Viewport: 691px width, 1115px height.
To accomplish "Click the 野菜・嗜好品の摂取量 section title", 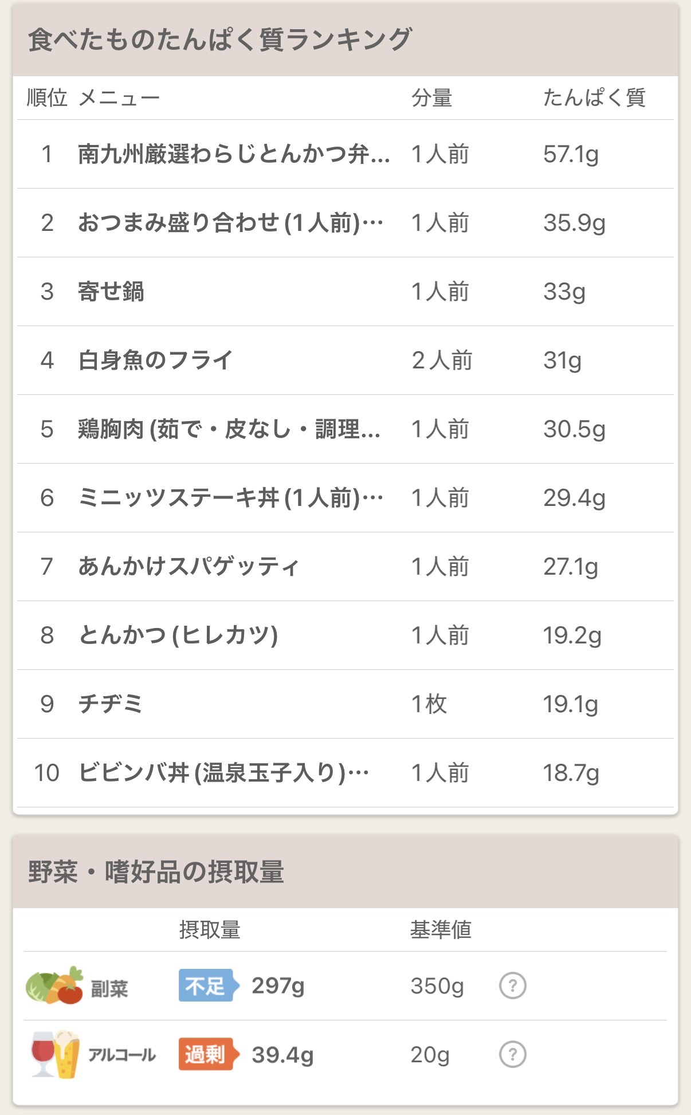I will point(156,872).
